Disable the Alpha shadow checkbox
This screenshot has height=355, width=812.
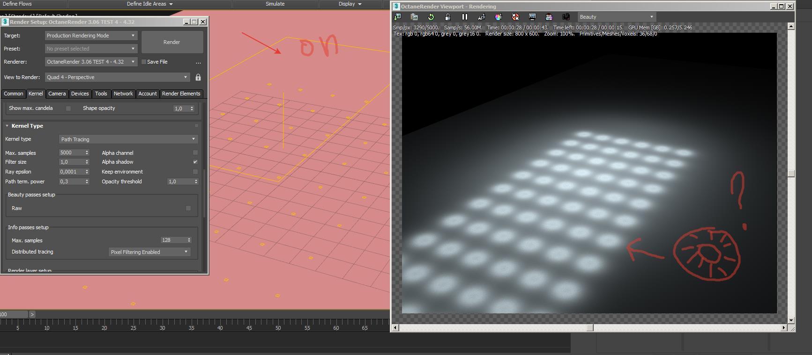[195, 162]
